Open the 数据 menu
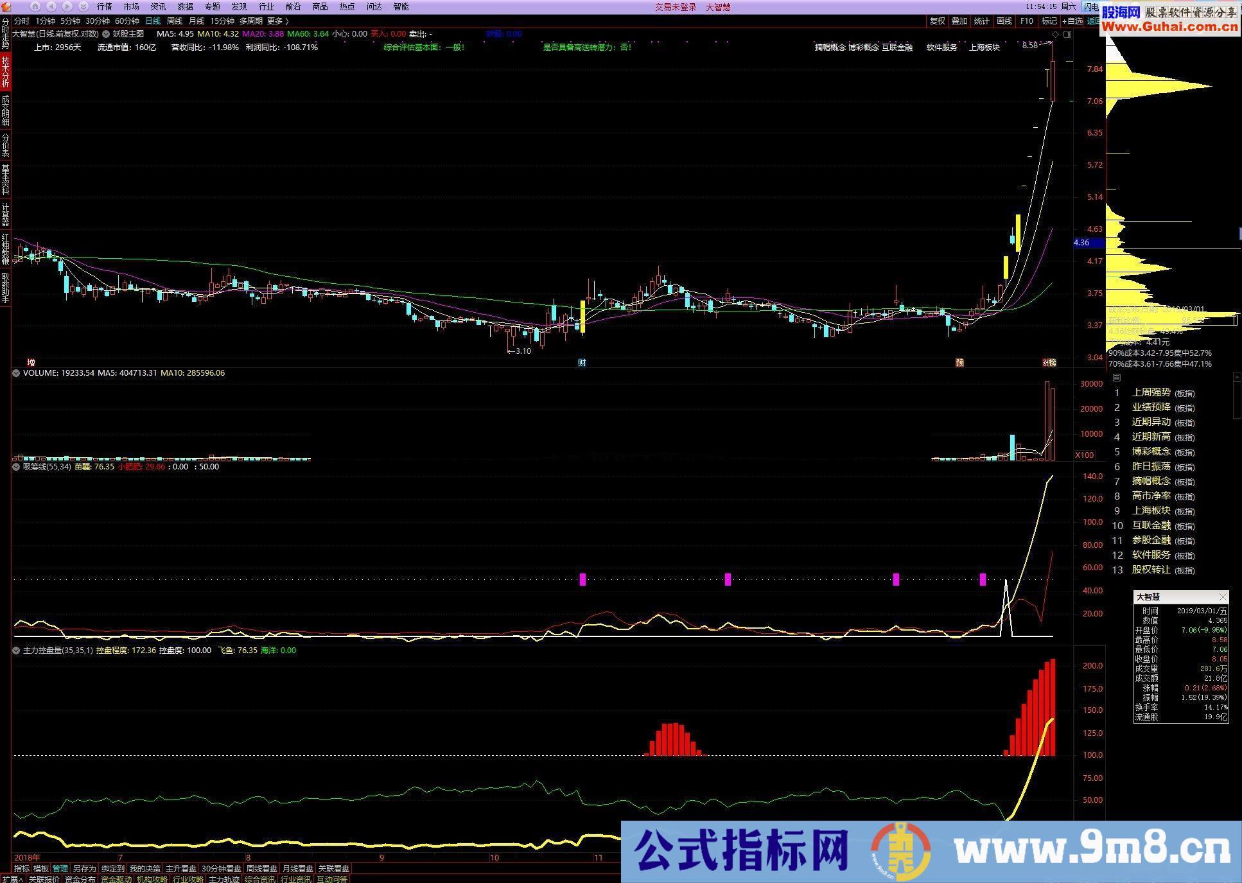Image resolution: width=1242 pixels, height=883 pixels. click(x=185, y=6)
